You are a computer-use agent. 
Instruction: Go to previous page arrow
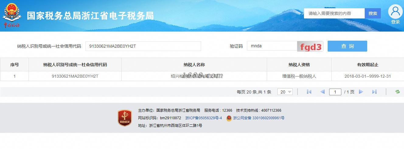click(322, 92)
